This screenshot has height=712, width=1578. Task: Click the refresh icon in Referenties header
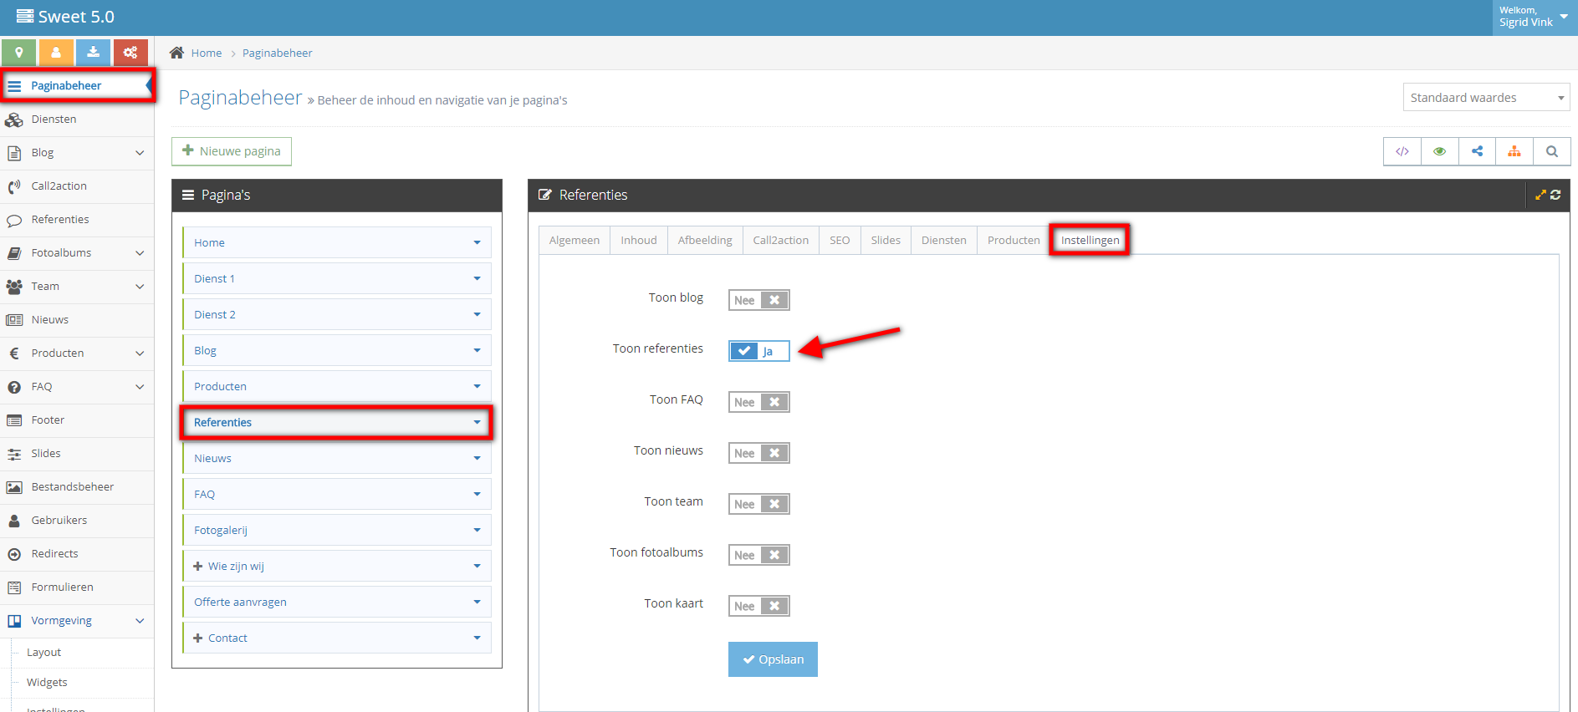tap(1555, 195)
